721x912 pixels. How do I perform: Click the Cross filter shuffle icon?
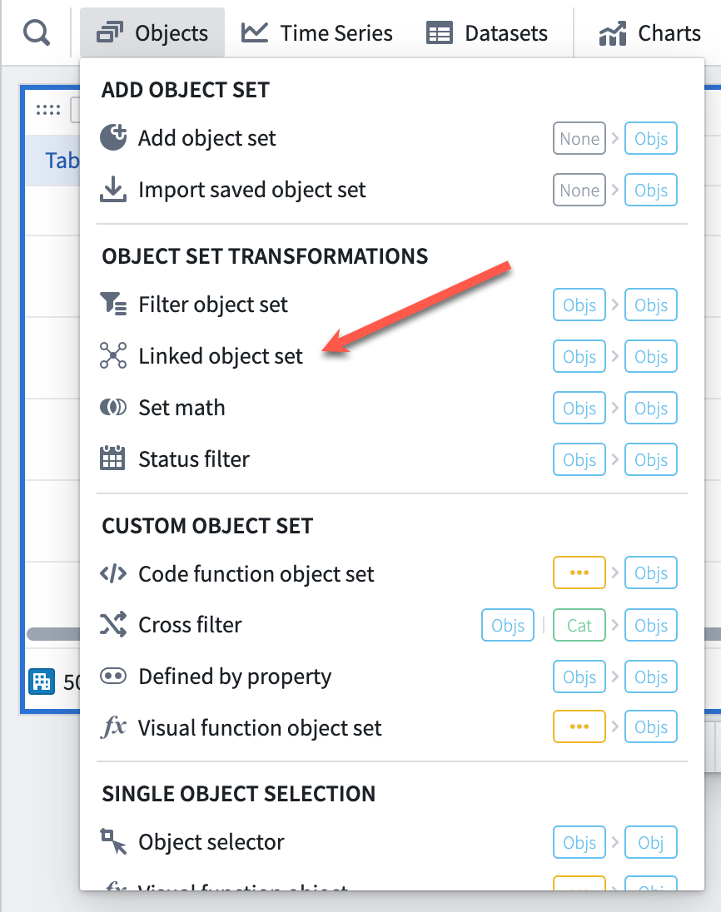(113, 625)
